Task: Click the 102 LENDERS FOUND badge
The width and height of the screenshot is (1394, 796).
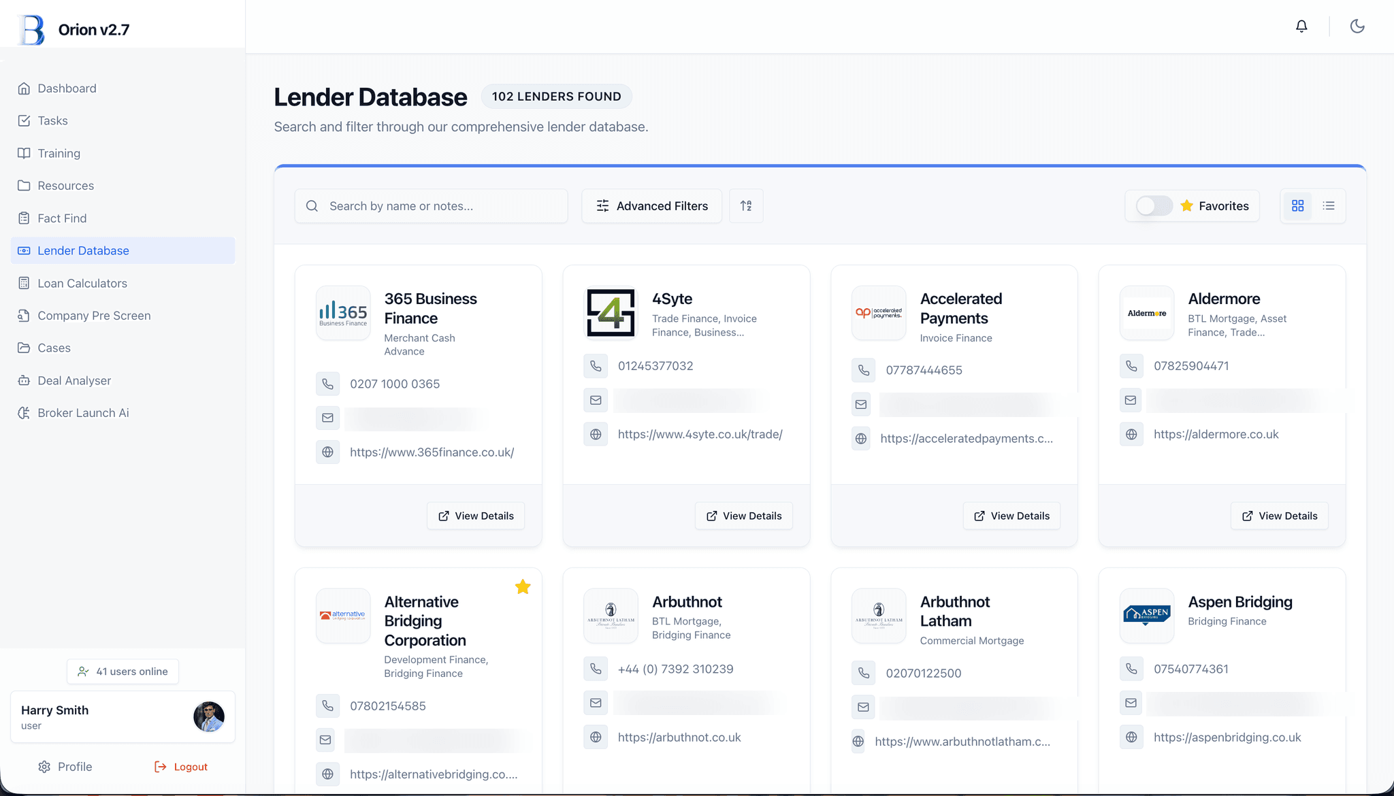Action: click(x=556, y=97)
